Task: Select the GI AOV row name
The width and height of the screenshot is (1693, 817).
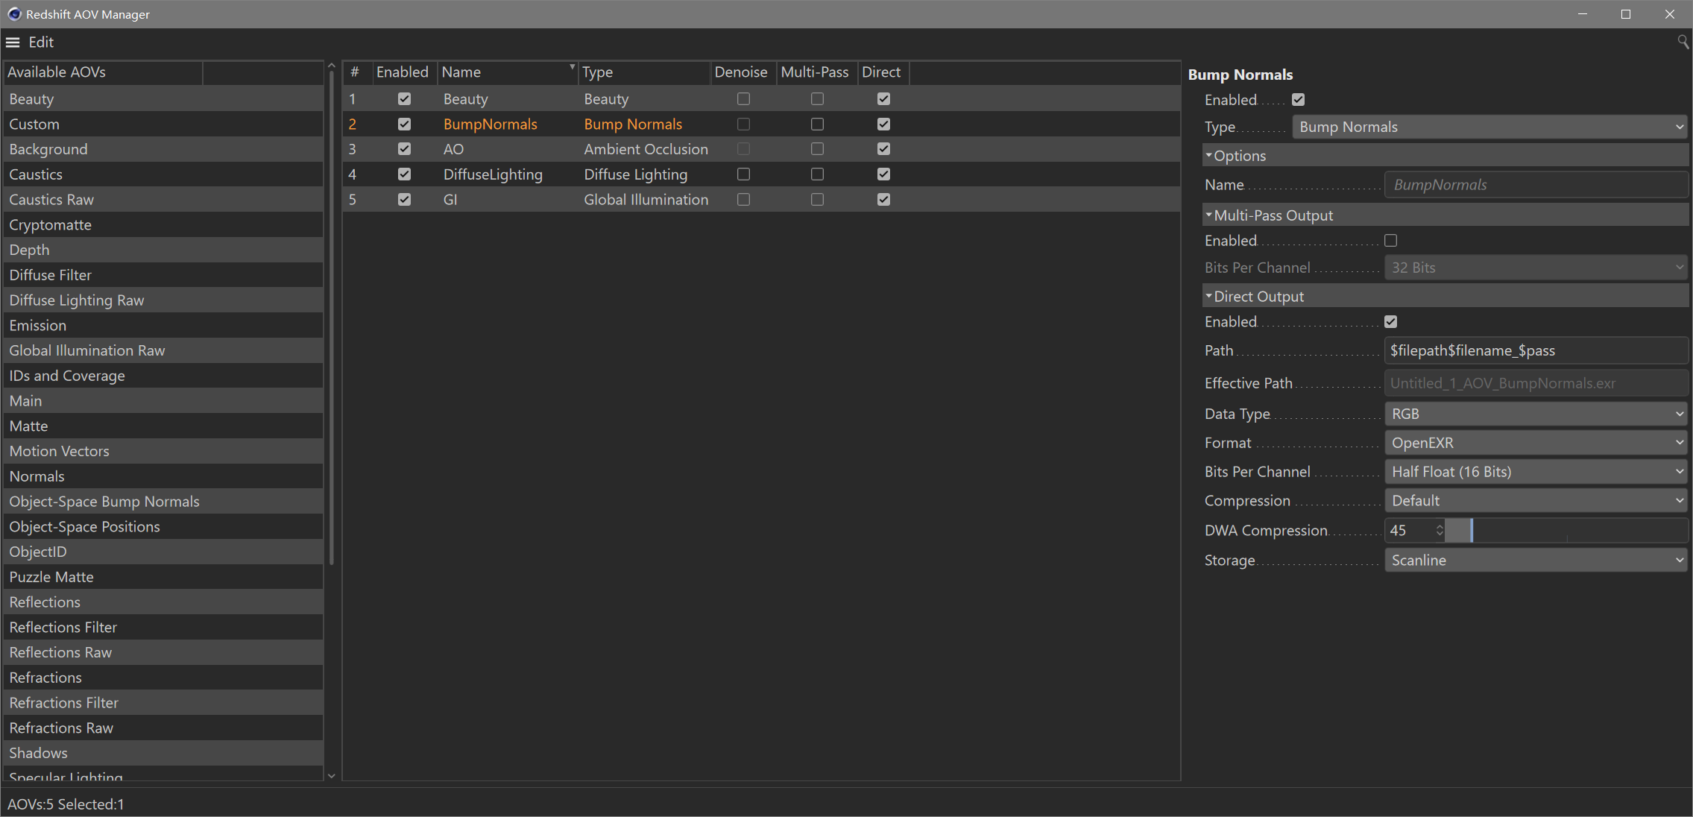Action: pyautogui.click(x=450, y=200)
